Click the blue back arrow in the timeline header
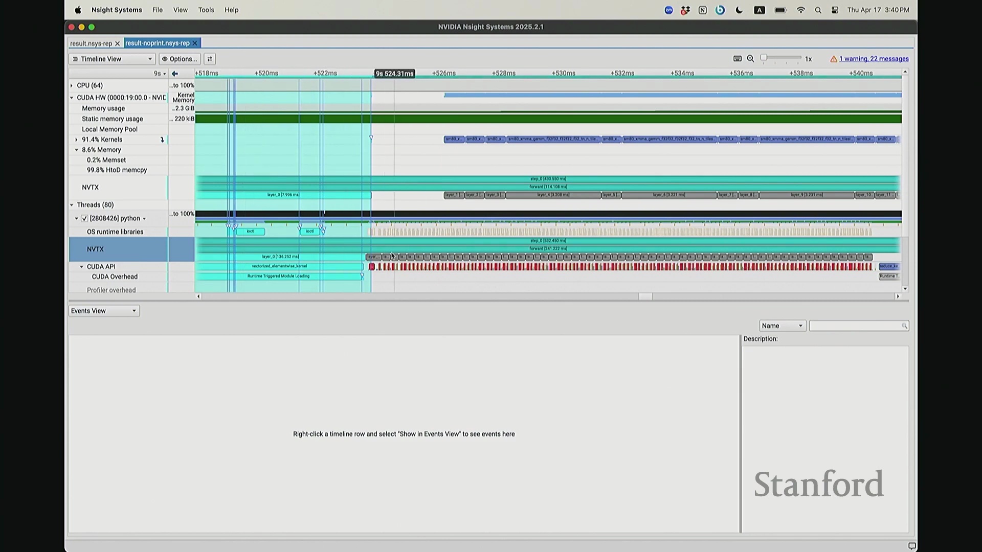The height and width of the screenshot is (552, 982). (x=175, y=74)
